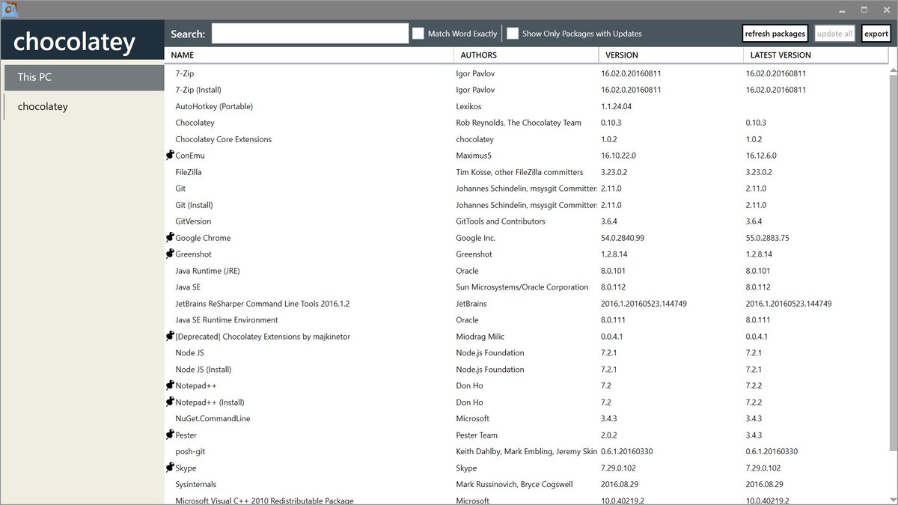Select Chocolatey Core Extensions package
This screenshot has height=505, width=898.
526,139
